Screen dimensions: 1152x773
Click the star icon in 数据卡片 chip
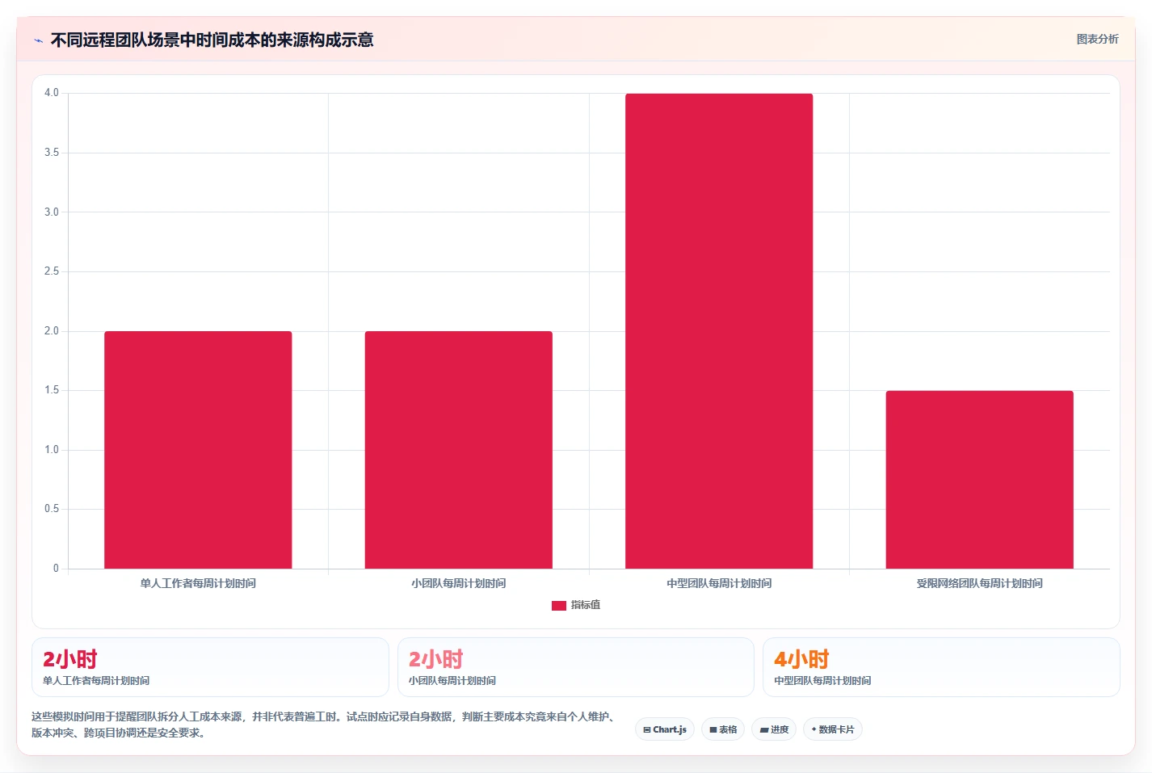pyautogui.click(x=814, y=729)
